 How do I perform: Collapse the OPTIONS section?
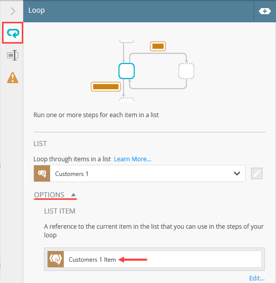55,195
